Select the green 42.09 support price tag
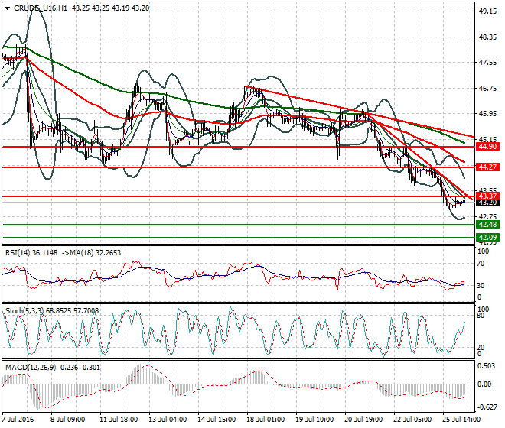The width and height of the screenshot is (505, 428). (487, 238)
